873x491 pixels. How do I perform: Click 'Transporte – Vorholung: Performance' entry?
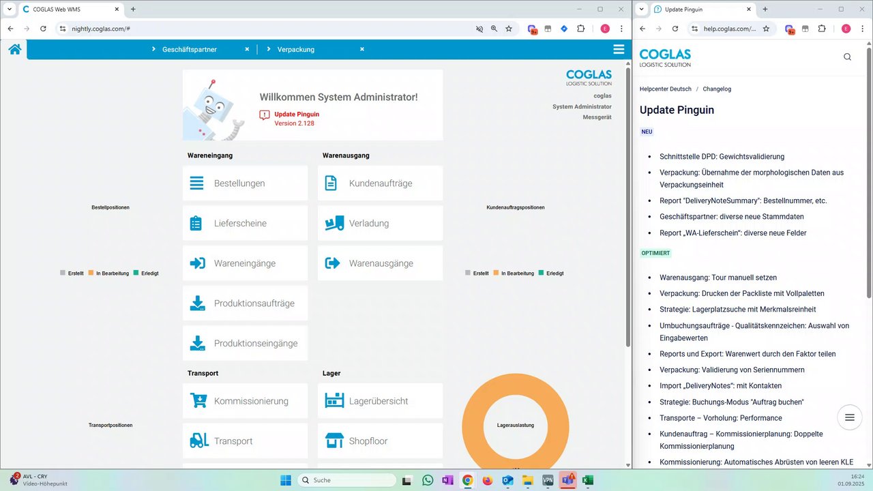pos(721,418)
